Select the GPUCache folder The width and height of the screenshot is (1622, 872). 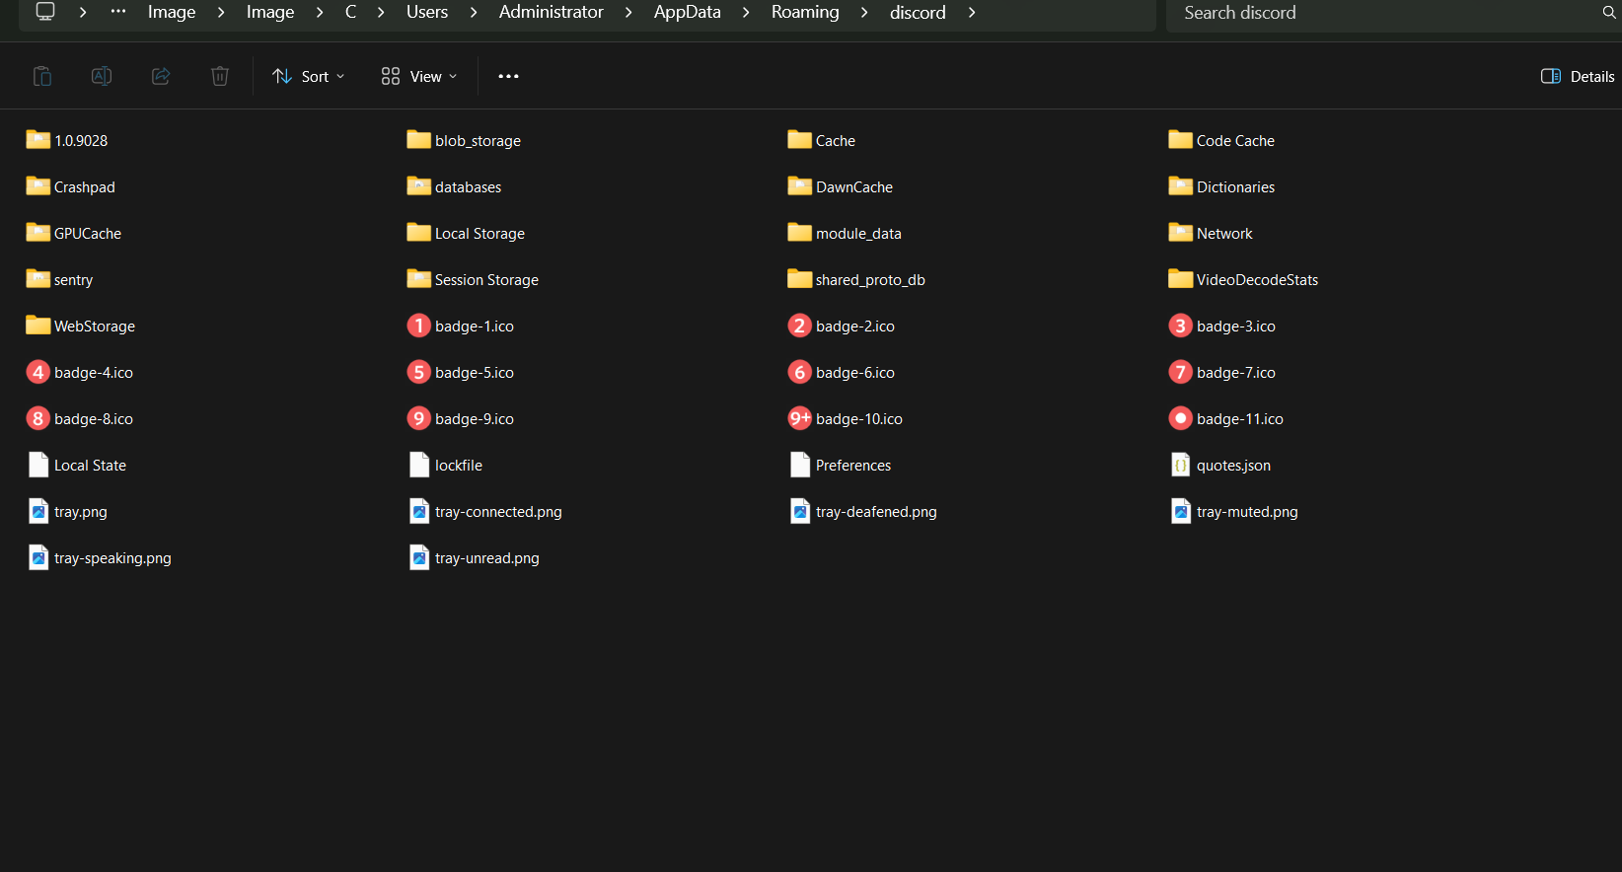(74, 233)
